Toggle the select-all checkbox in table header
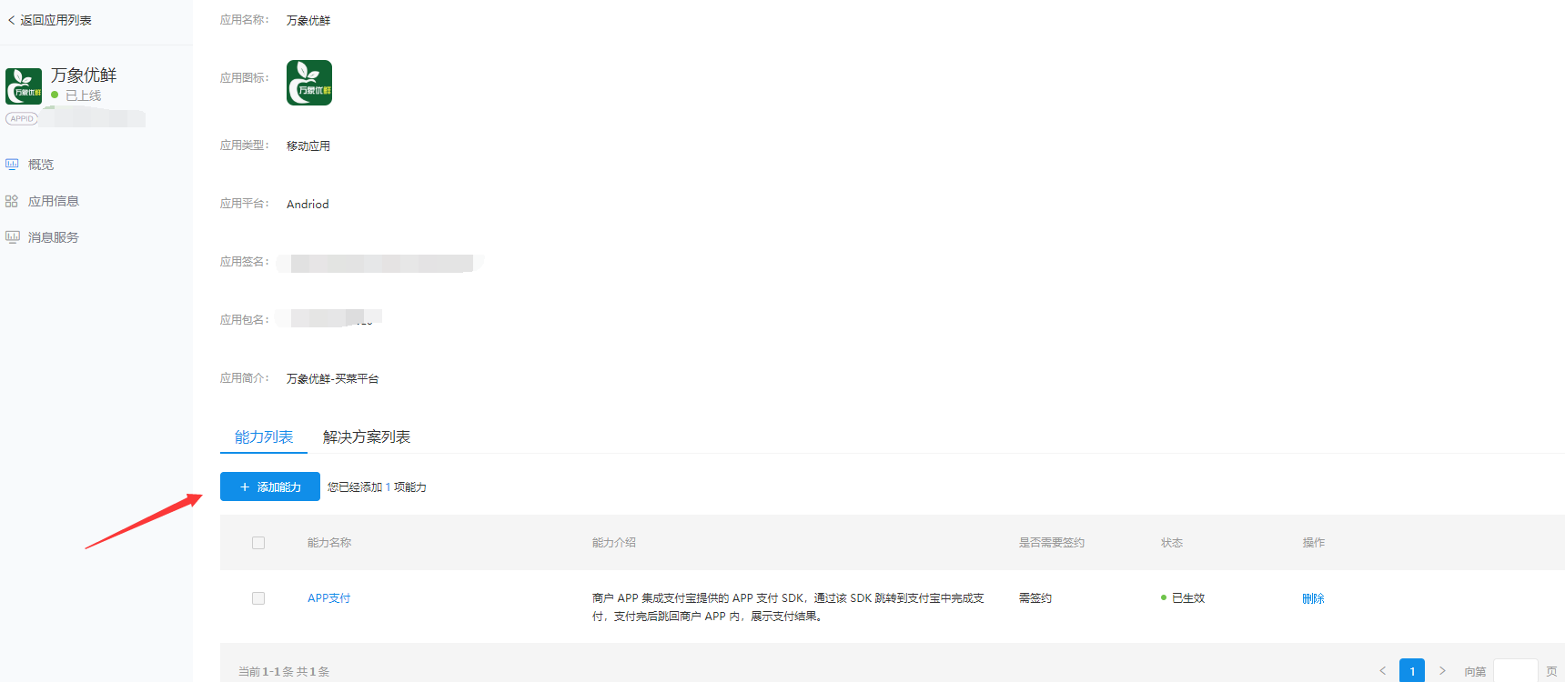Image resolution: width=1565 pixels, height=682 pixels. pyautogui.click(x=258, y=543)
